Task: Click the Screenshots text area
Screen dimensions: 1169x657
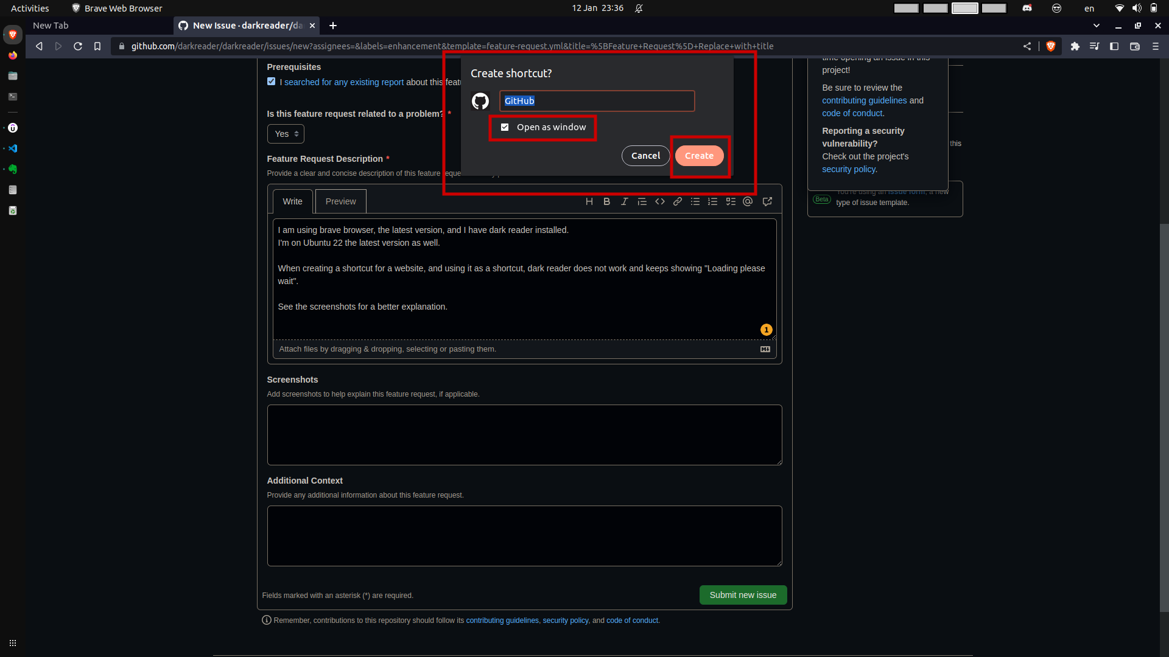Action: (x=524, y=435)
